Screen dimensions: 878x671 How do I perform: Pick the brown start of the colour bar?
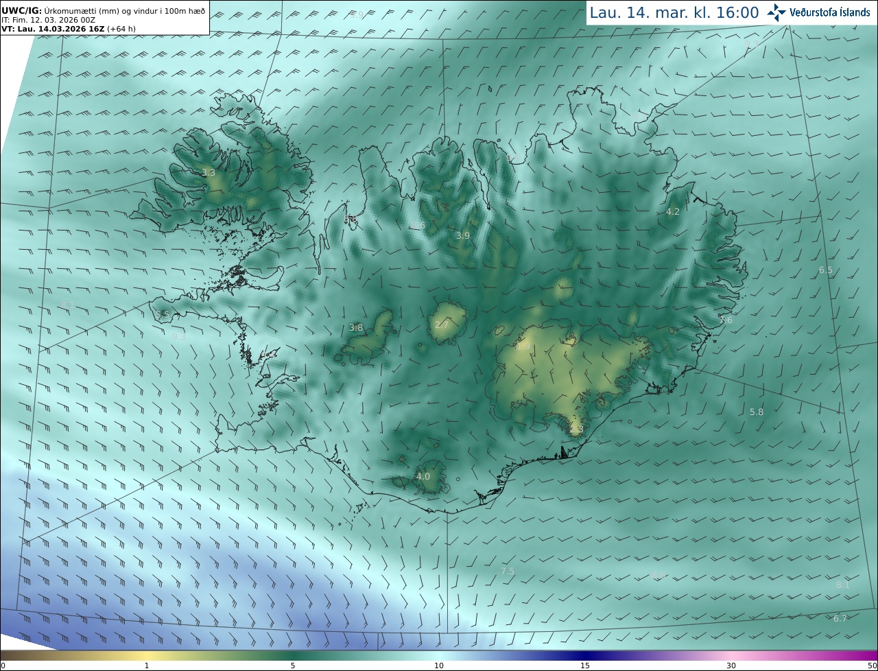[14, 655]
